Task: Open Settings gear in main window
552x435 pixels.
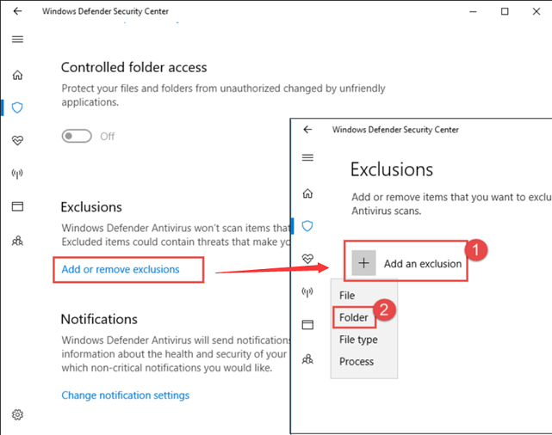Action: [17, 414]
